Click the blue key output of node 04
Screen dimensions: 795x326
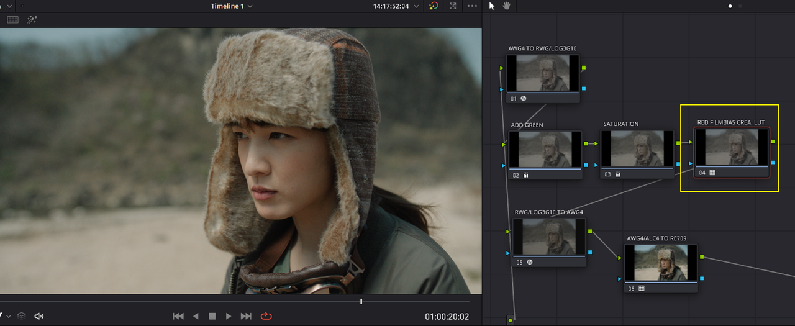coord(773,163)
